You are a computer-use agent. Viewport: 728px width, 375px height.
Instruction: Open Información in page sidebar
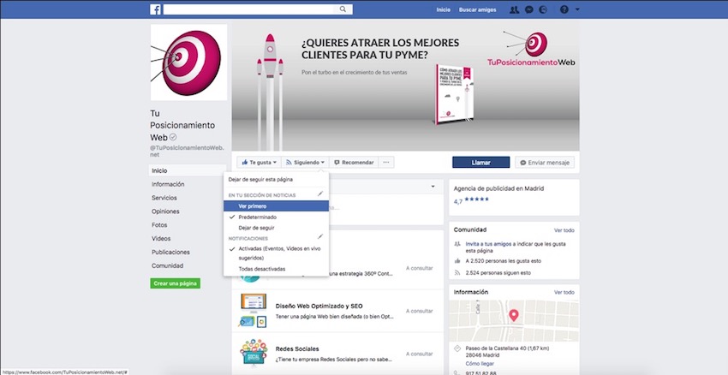point(168,184)
